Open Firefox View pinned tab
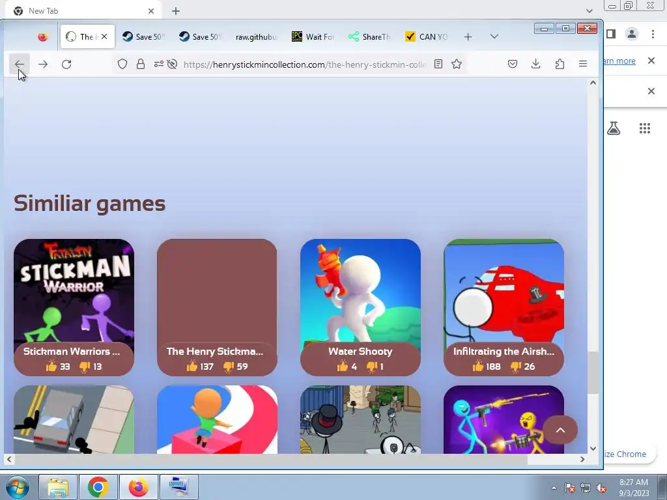The image size is (667, 500). [42, 37]
